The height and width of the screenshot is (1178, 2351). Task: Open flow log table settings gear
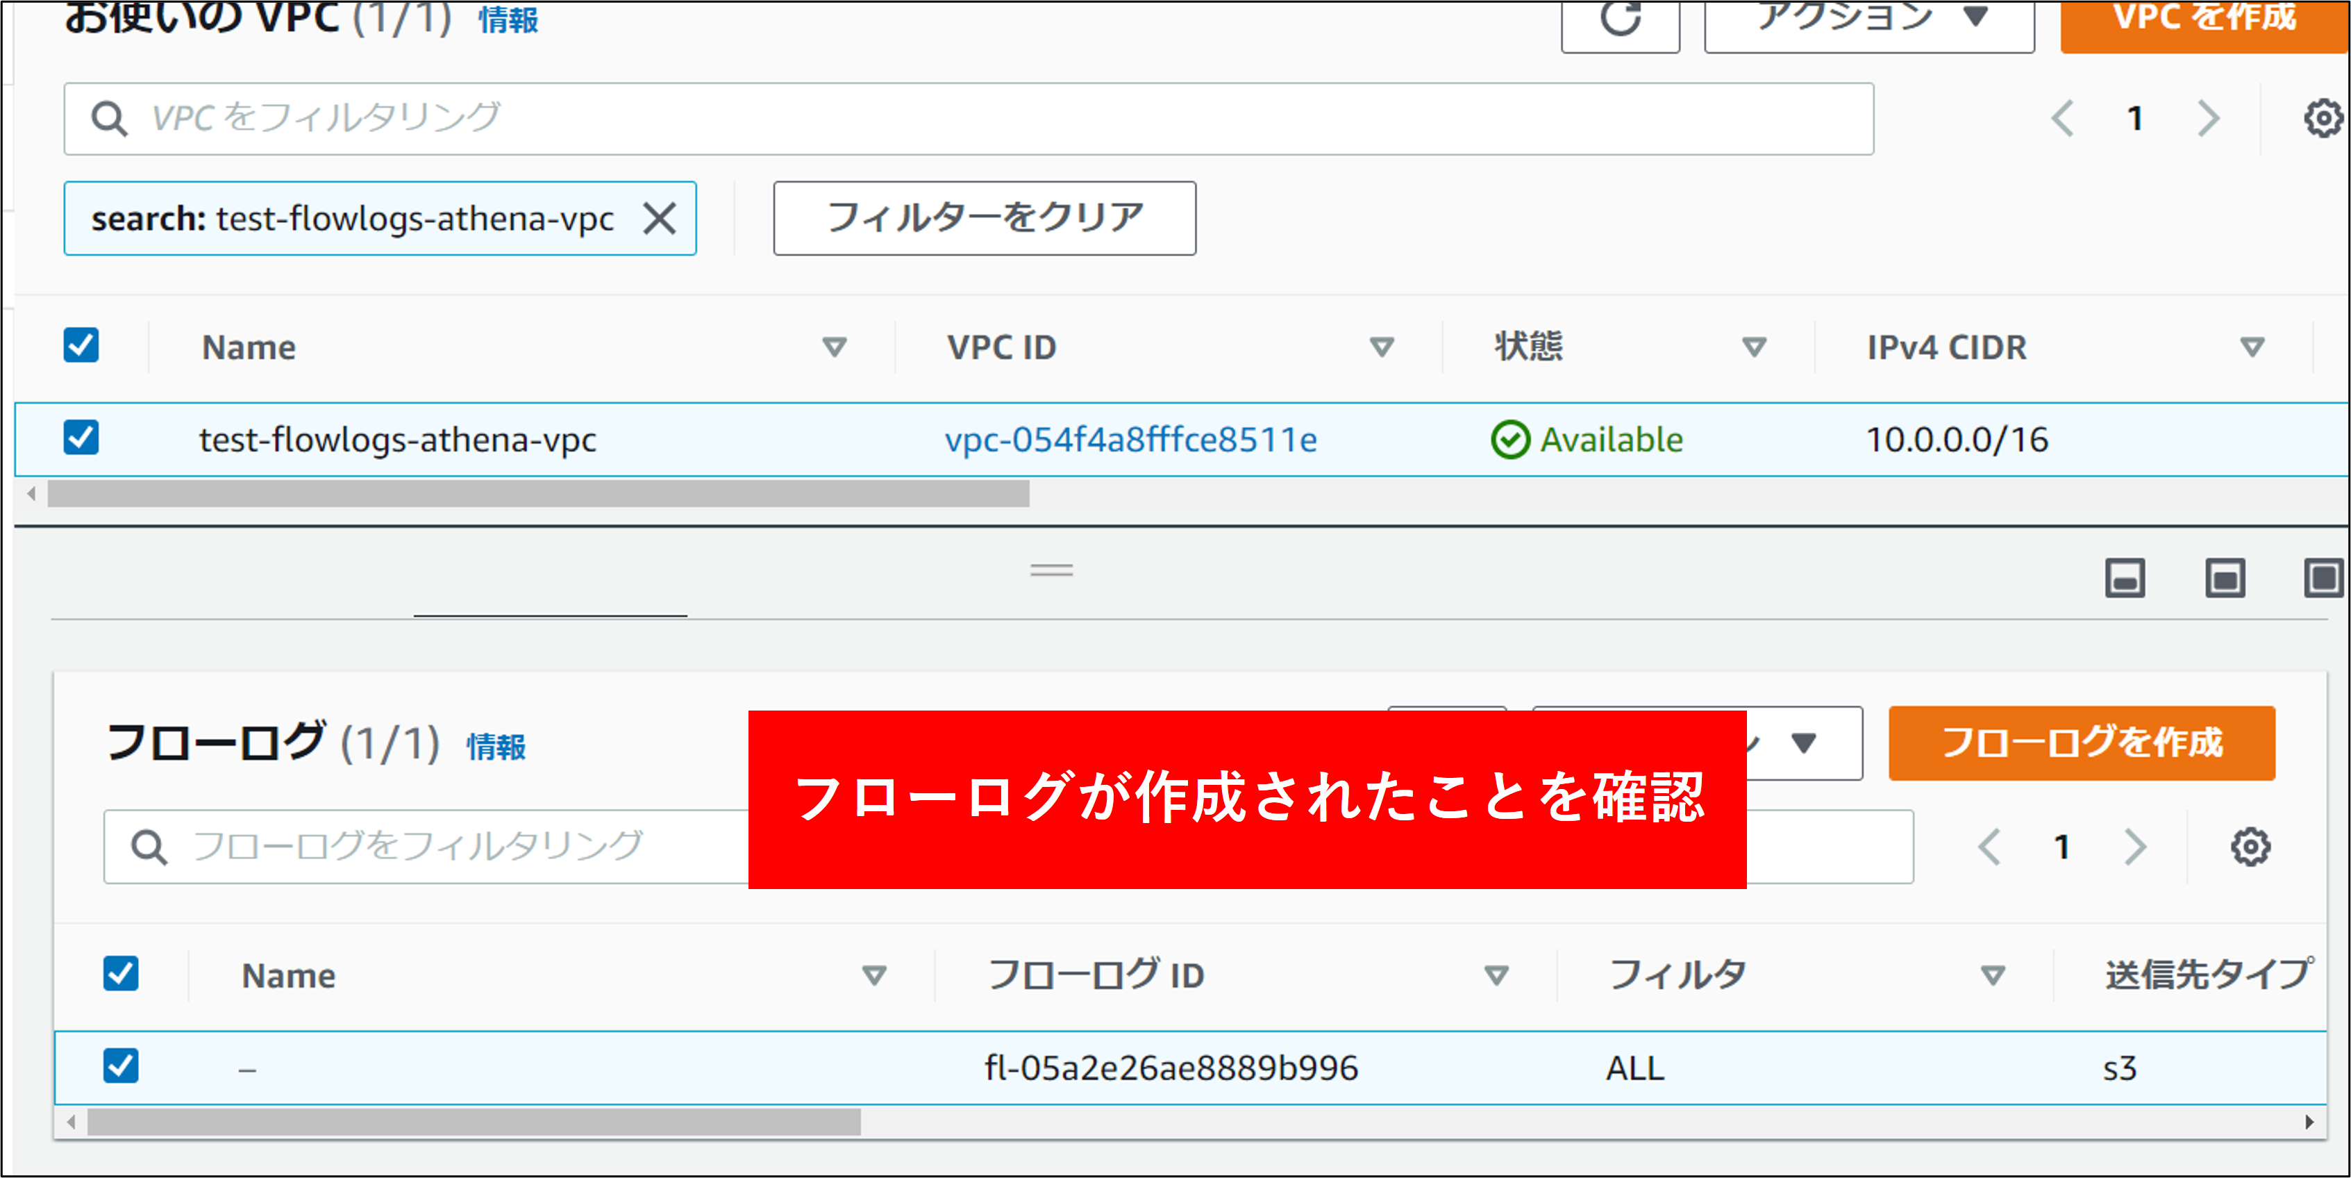2250,847
